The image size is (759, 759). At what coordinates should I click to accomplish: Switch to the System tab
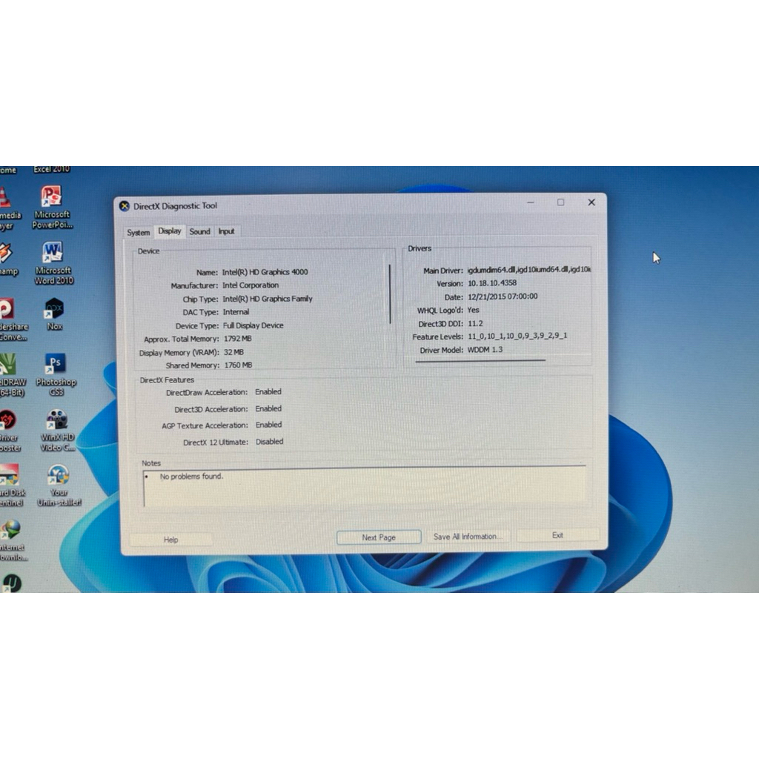pos(139,232)
